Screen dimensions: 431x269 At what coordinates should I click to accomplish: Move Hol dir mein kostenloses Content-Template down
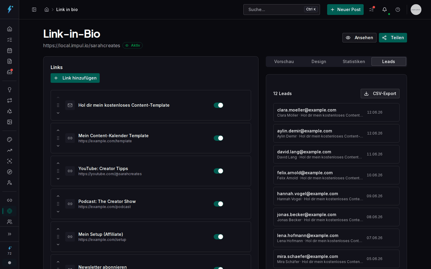[x=58, y=113]
